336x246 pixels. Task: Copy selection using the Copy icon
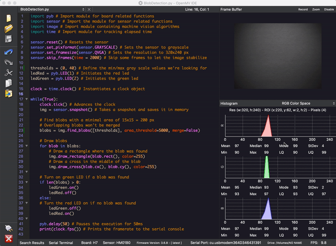coord(8,83)
